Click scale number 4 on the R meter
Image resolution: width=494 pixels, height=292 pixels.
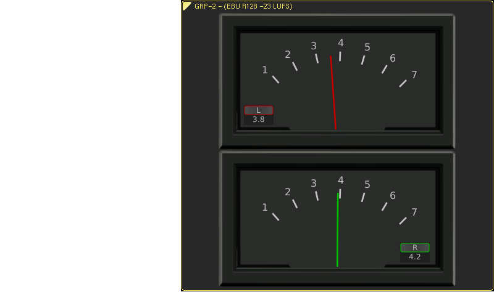tap(341, 180)
